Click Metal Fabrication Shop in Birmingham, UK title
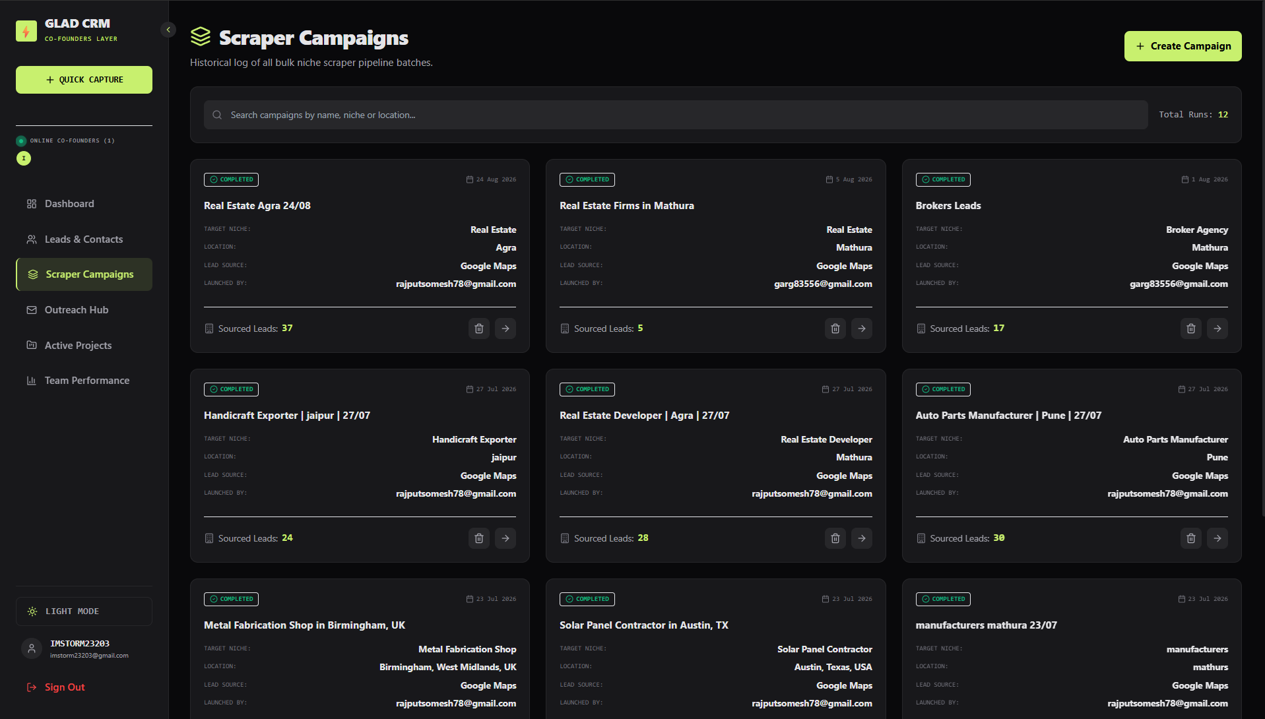The image size is (1265, 719). [x=304, y=625]
